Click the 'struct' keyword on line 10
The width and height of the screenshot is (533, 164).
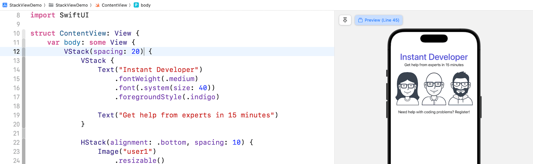(x=43, y=33)
